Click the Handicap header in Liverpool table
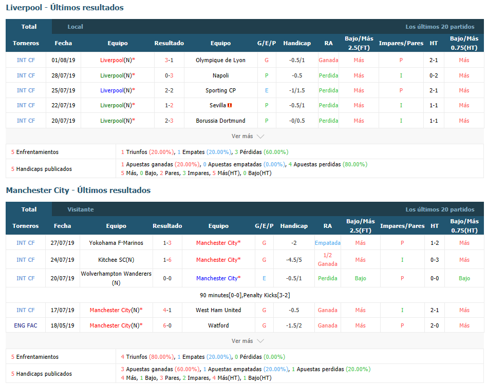 pos(297,43)
